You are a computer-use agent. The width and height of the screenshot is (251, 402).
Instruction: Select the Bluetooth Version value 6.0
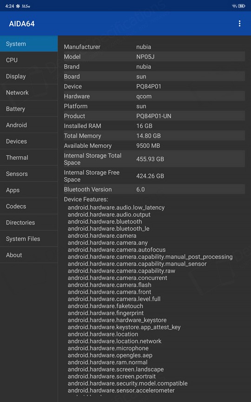pyautogui.click(x=140, y=189)
